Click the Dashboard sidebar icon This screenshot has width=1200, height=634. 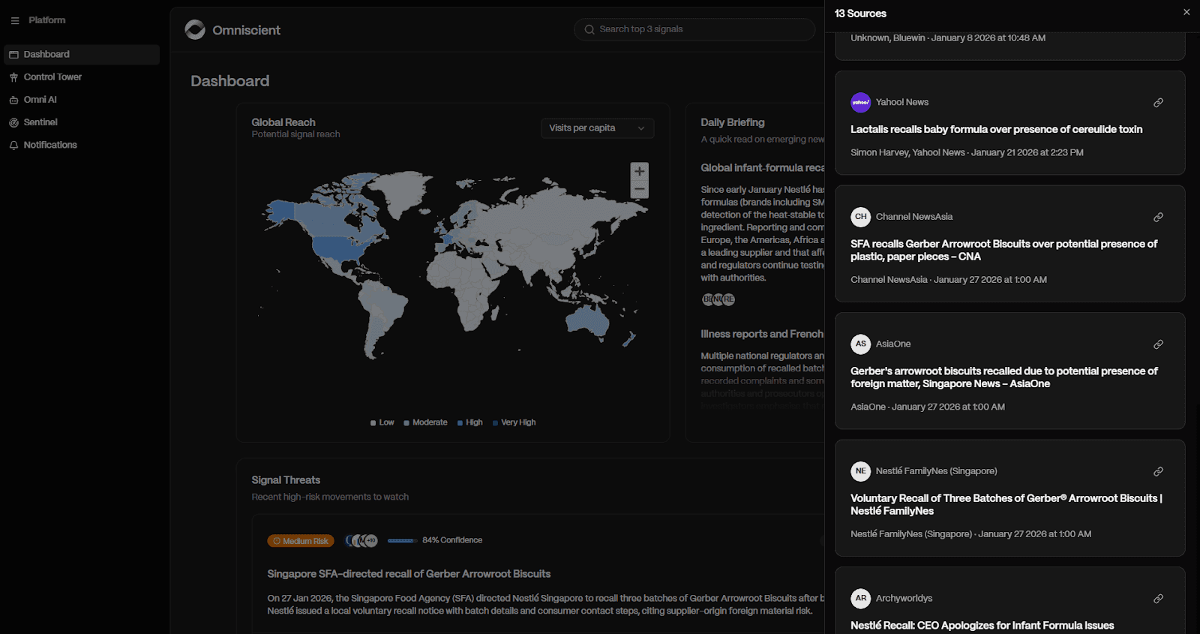[13, 55]
